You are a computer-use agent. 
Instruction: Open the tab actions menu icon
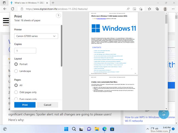(4, 3)
